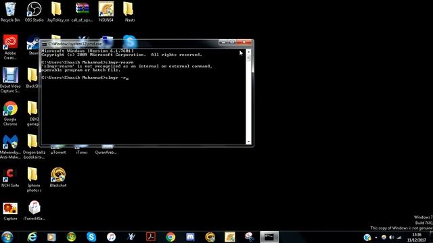
Task: Click the NSUNS4 icon in the taskbar
Action: coord(230,237)
